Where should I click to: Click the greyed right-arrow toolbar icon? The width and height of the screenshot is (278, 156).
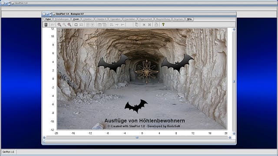pyautogui.click(x=117, y=25)
